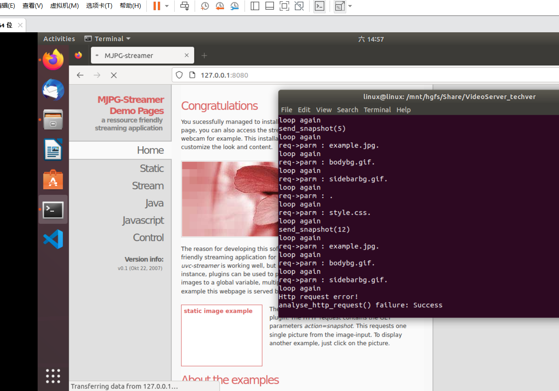
Task: Click Activities in the Ubuntu top bar
Action: [x=59, y=39]
